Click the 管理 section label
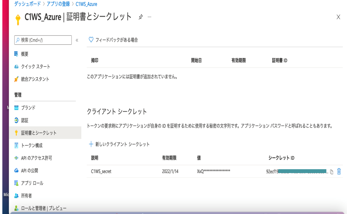The height and width of the screenshot is (214, 347). 18,95
